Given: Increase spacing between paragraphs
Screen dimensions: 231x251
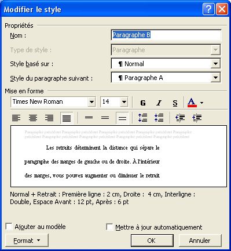Looking at the screenshot, I should click(x=142, y=118).
